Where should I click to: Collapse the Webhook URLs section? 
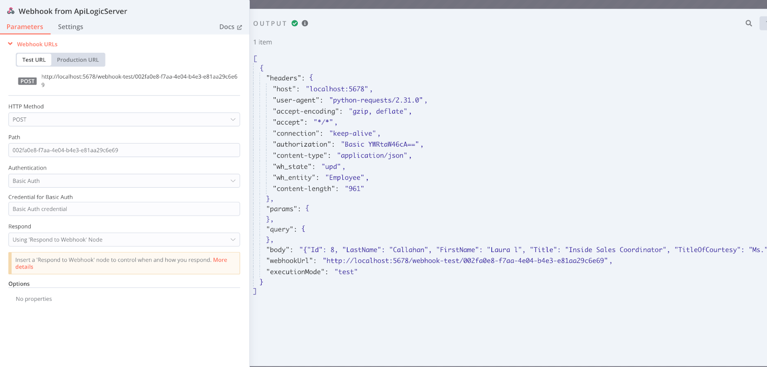point(33,44)
